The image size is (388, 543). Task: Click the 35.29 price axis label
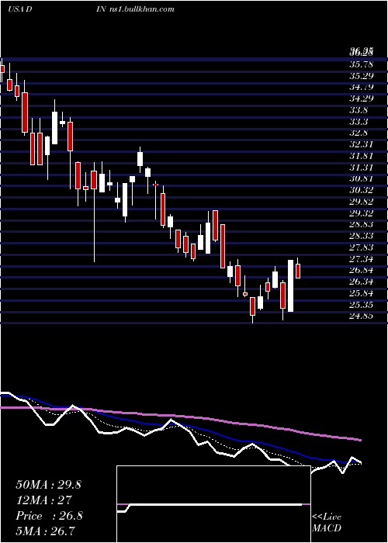pyautogui.click(x=362, y=75)
